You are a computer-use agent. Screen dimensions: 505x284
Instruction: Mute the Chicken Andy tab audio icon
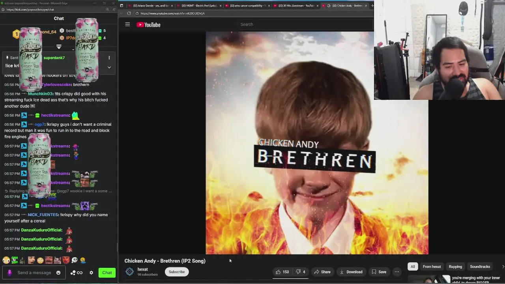tap(328, 6)
